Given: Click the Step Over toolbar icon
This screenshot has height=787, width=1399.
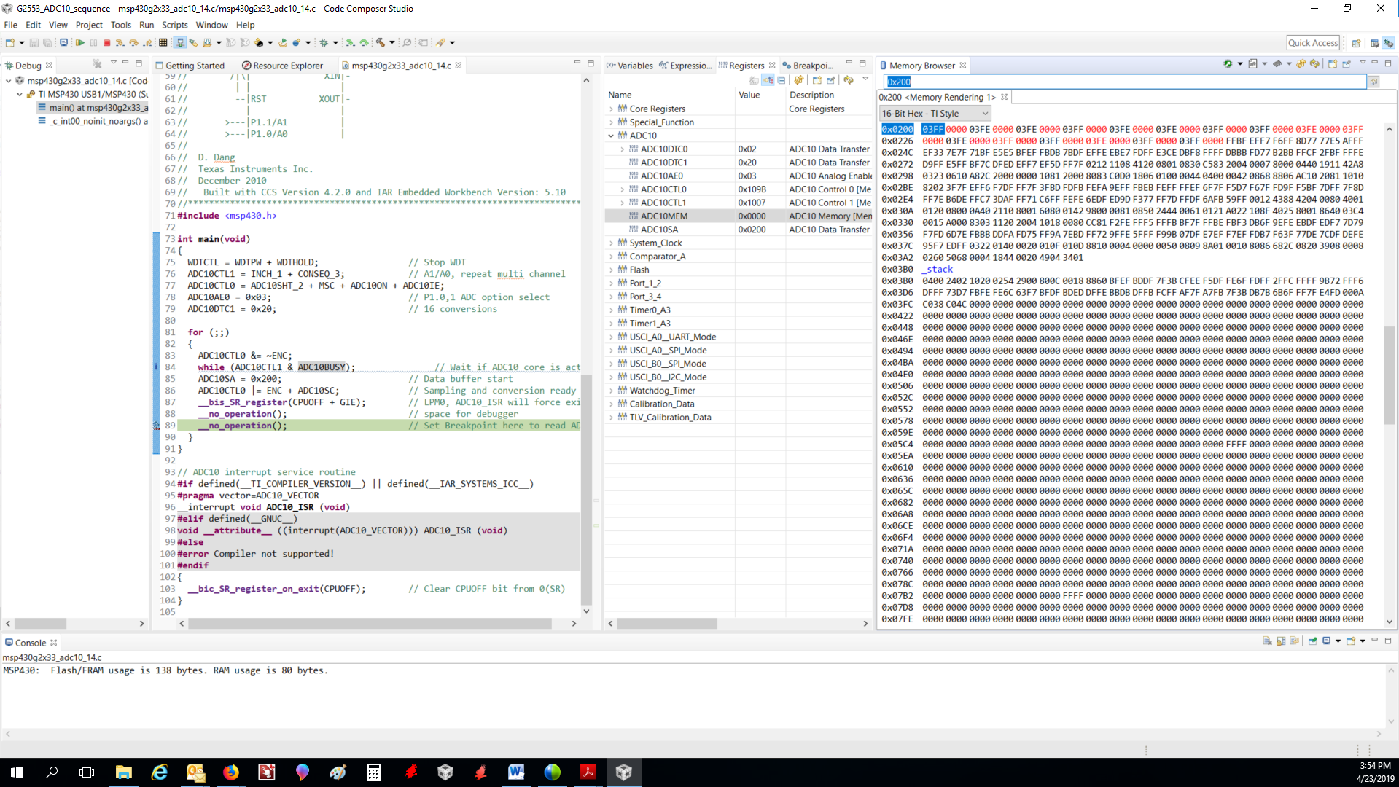Looking at the screenshot, I should pos(134,43).
